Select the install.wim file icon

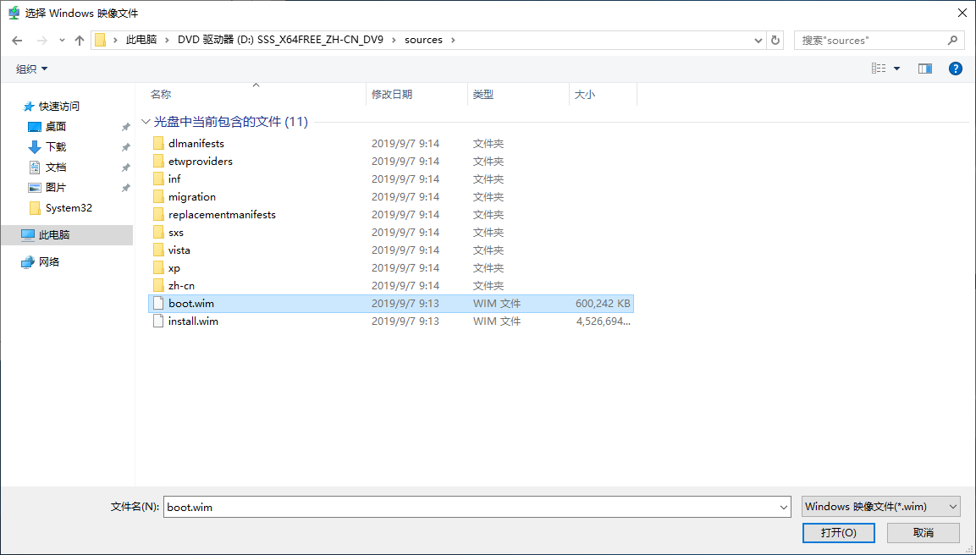click(159, 321)
